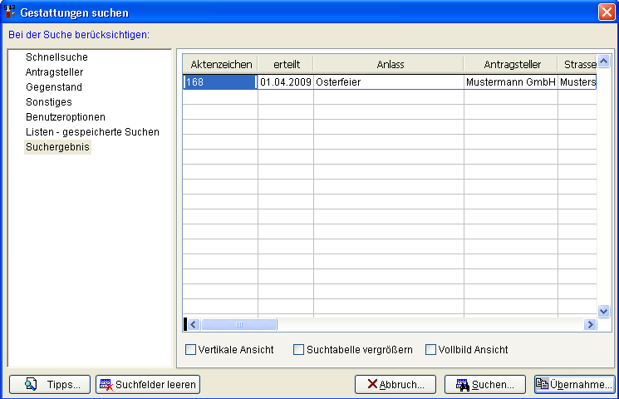Click the app icon in the title bar
This screenshot has height=399, width=619.
[x=10, y=12]
